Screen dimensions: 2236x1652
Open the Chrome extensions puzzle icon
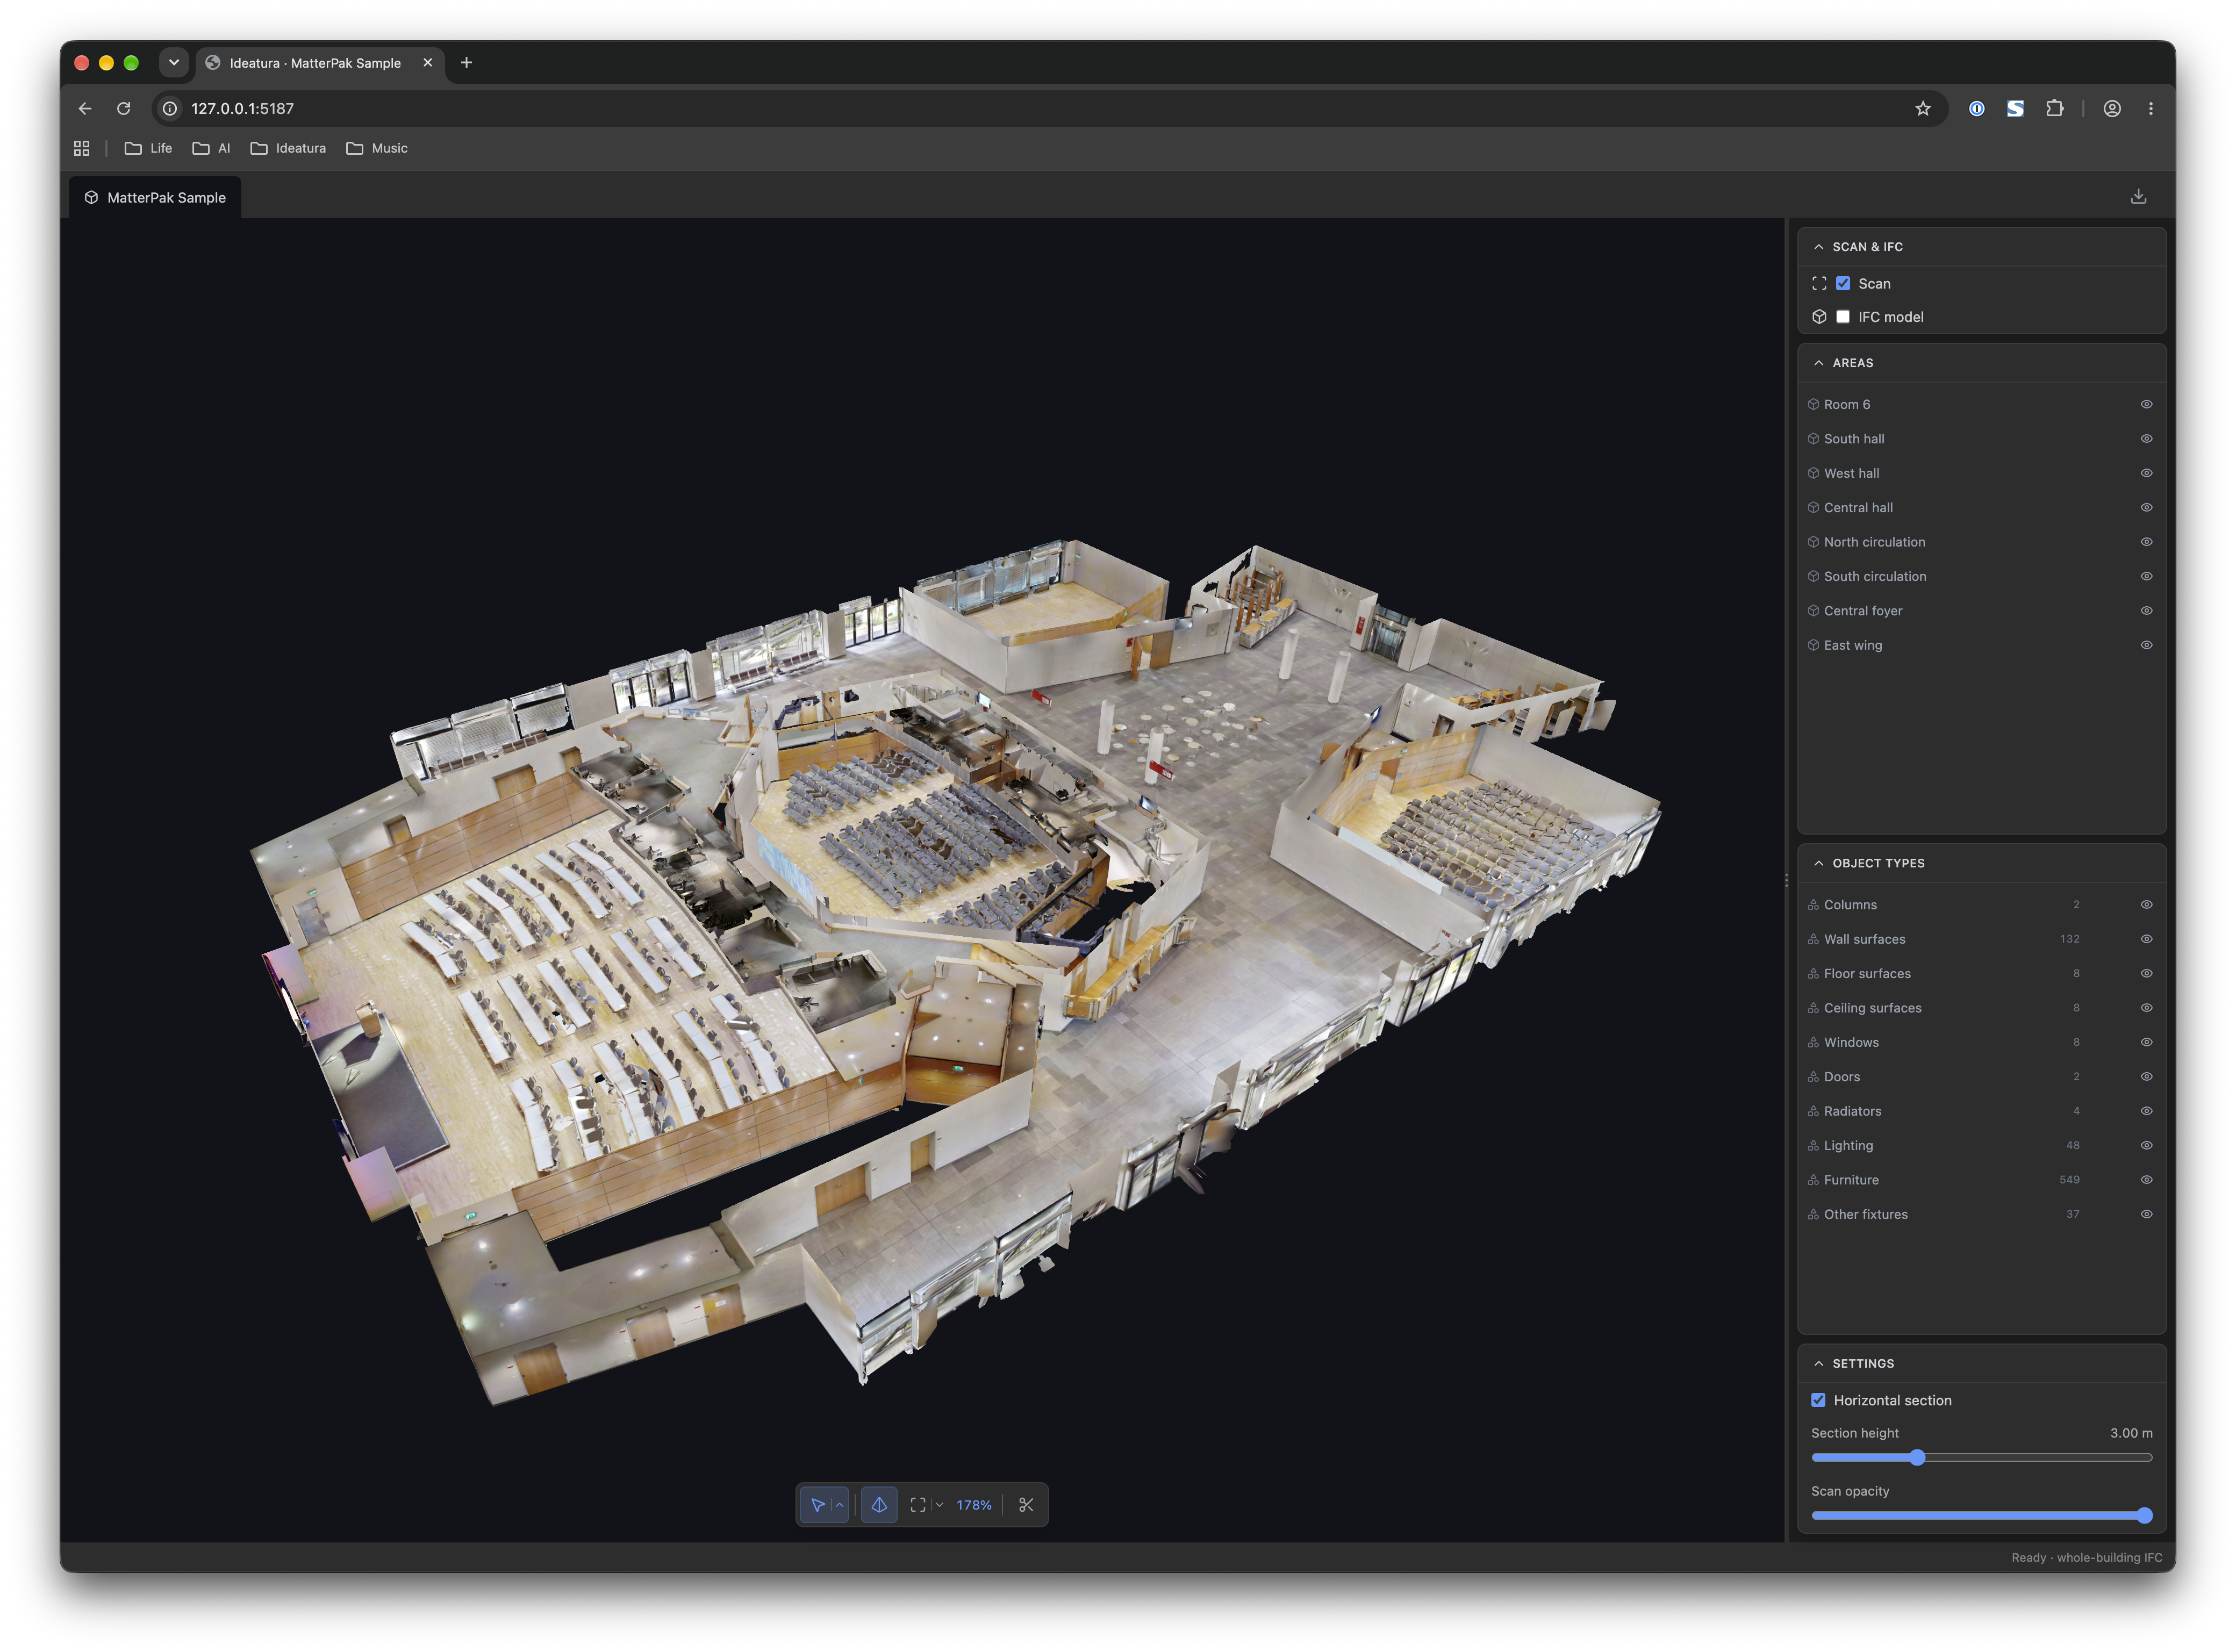pyautogui.click(x=2054, y=109)
